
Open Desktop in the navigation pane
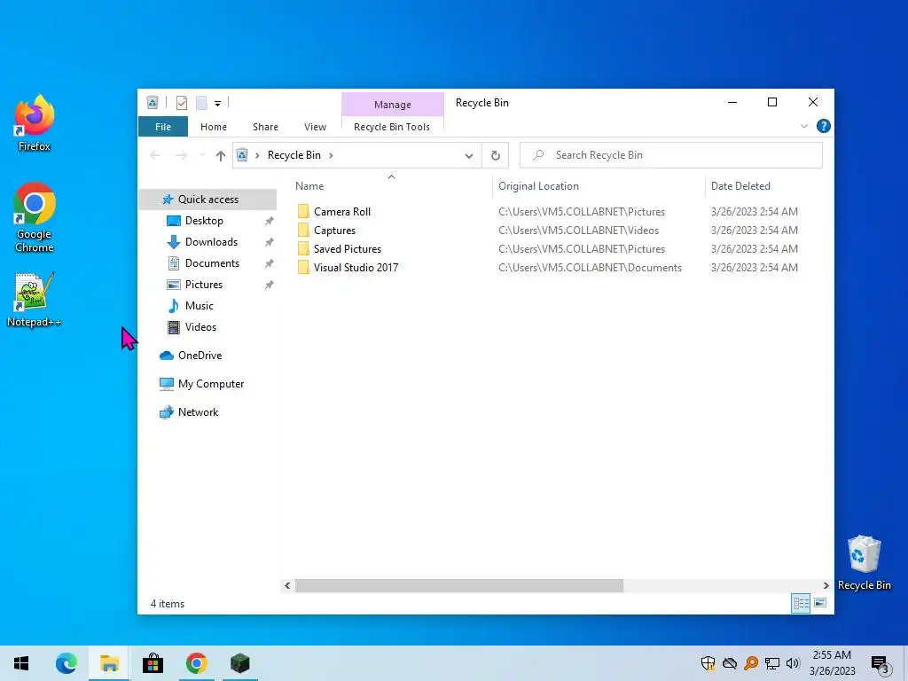point(204,221)
